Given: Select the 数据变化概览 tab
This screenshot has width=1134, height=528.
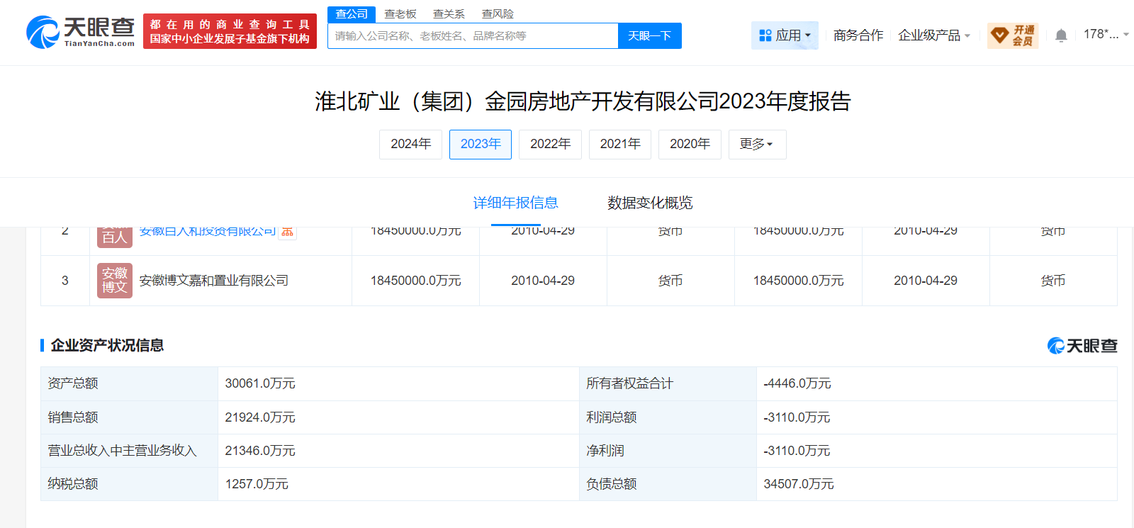Looking at the screenshot, I should [650, 203].
